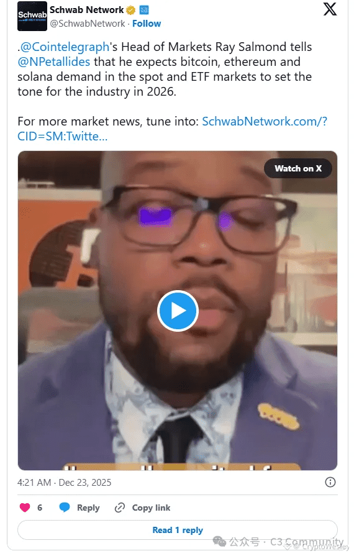The image size is (354, 556).
Task: Open the X logo icon
Action: point(330,9)
